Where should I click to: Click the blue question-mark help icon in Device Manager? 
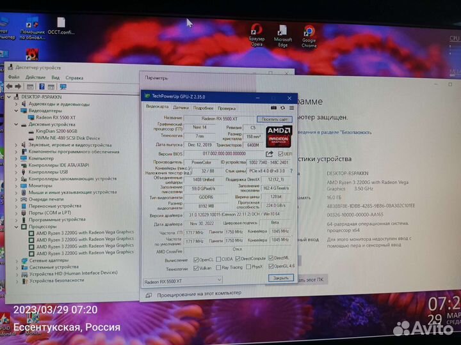[42, 86]
